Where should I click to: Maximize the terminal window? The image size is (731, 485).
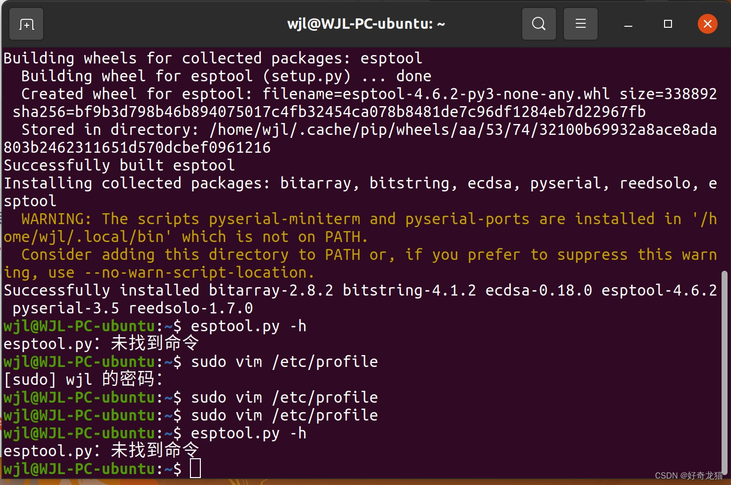(x=668, y=24)
